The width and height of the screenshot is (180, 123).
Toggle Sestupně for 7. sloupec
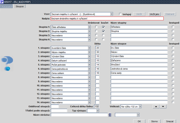173,73
